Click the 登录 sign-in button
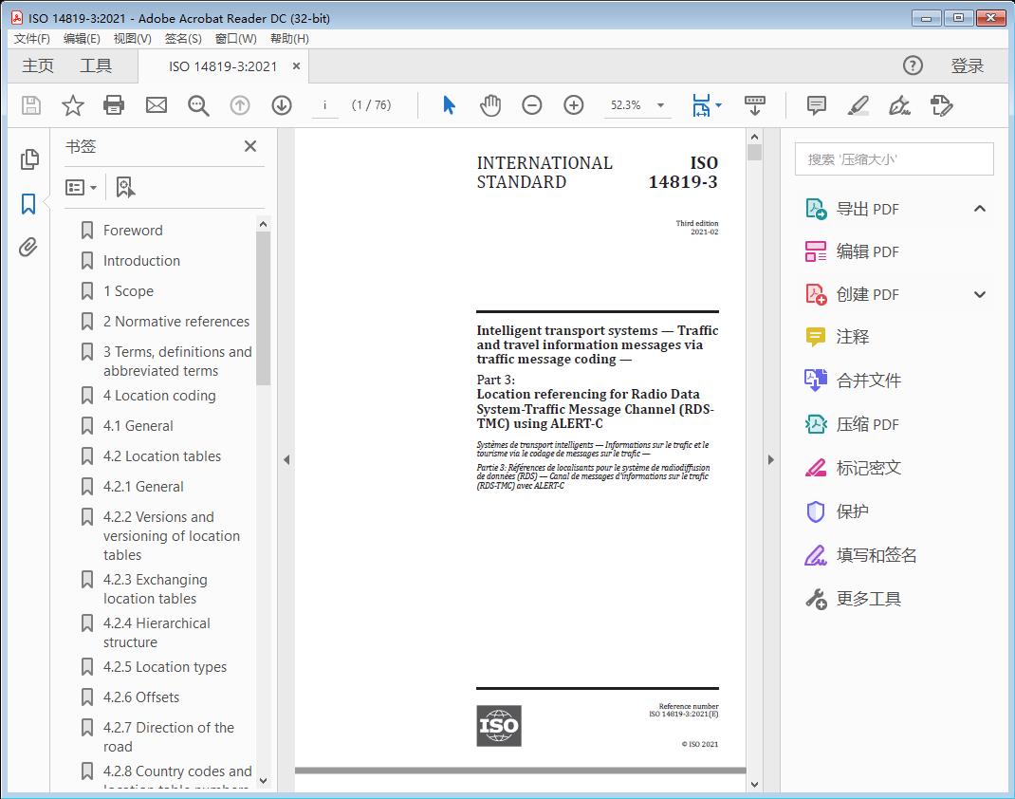Screen dimensions: 1015x799 [x=967, y=65]
